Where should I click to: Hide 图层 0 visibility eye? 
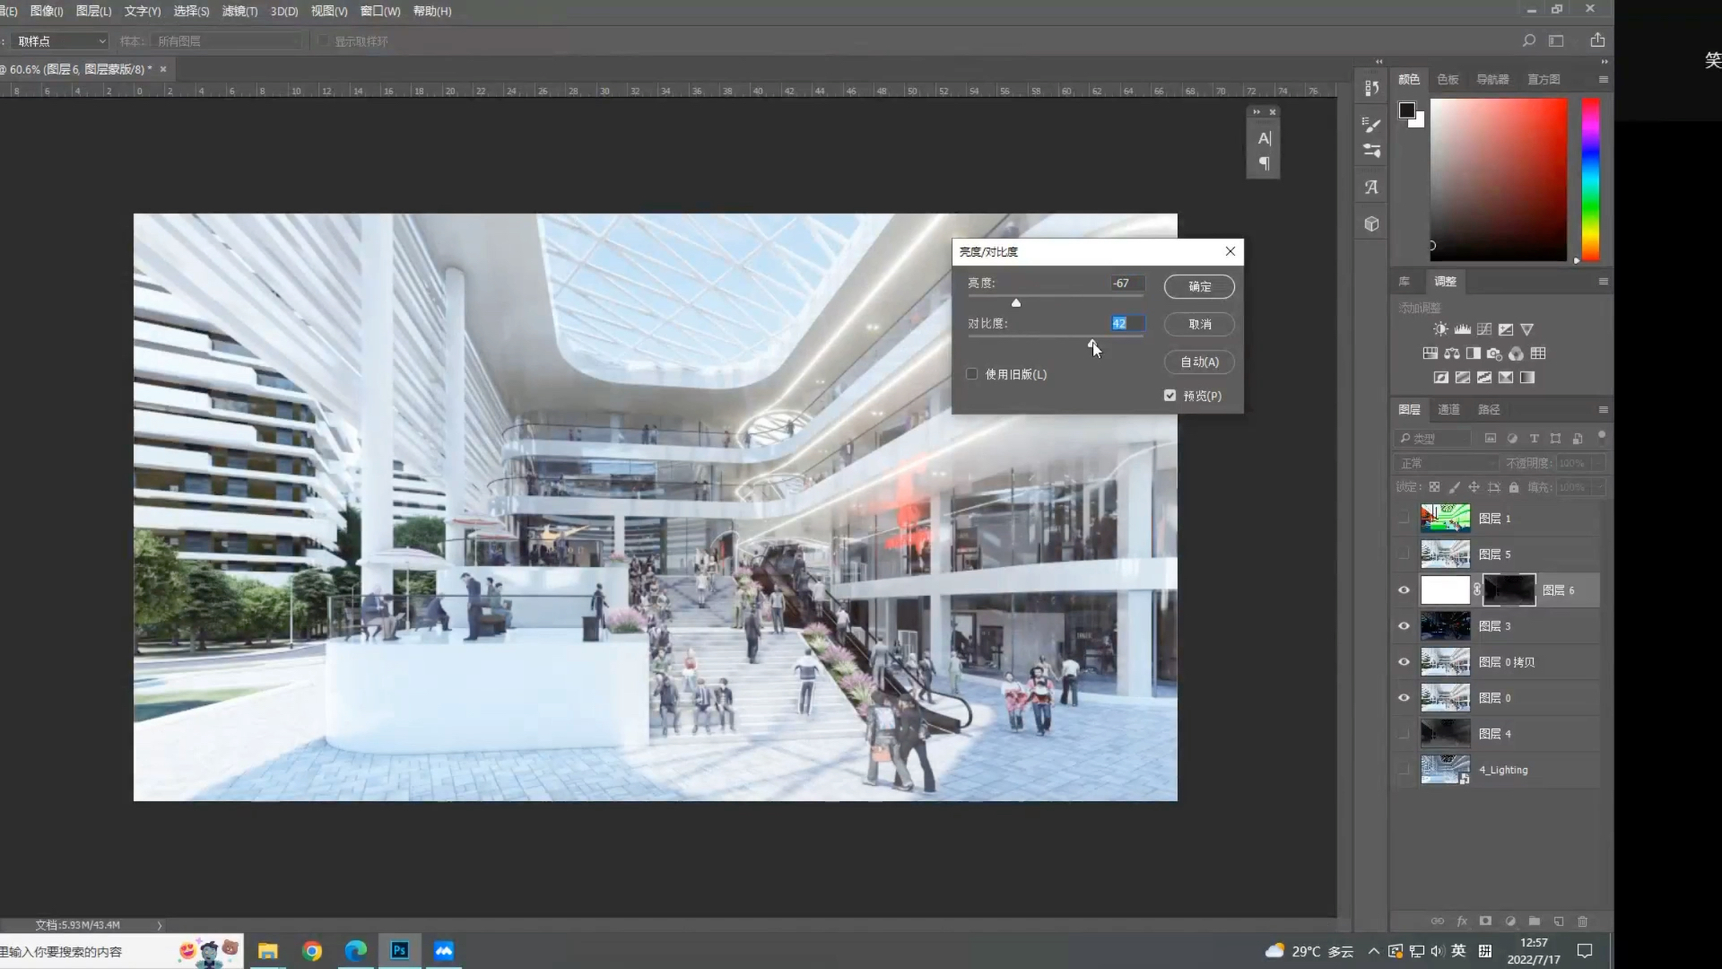(x=1405, y=698)
